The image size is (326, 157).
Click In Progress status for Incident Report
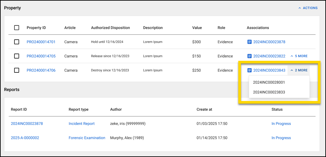coord(281,124)
